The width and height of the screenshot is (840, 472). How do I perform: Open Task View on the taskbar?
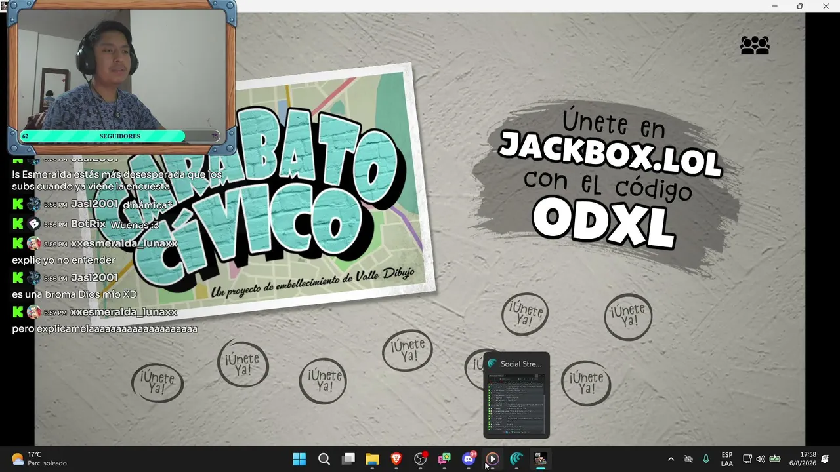[348, 459]
